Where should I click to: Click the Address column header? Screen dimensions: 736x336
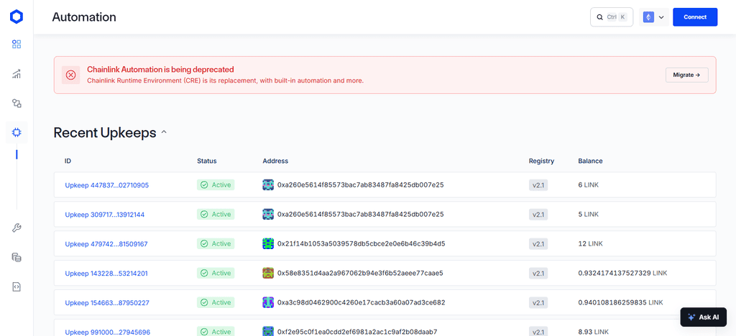[x=275, y=161]
